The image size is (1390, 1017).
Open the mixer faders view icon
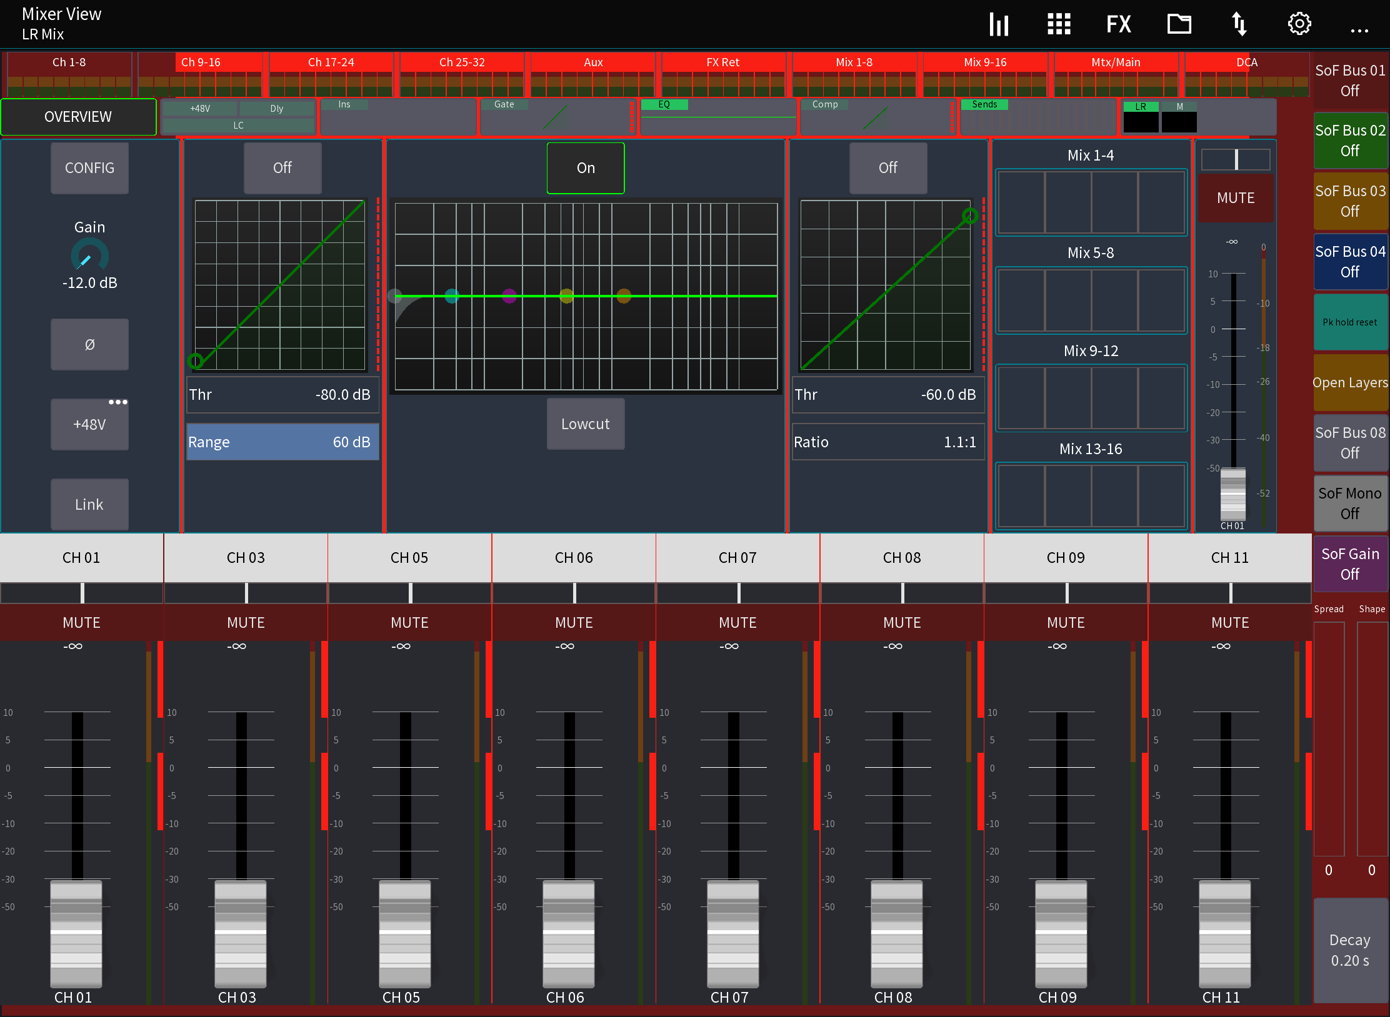pyautogui.click(x=999, y=24)
